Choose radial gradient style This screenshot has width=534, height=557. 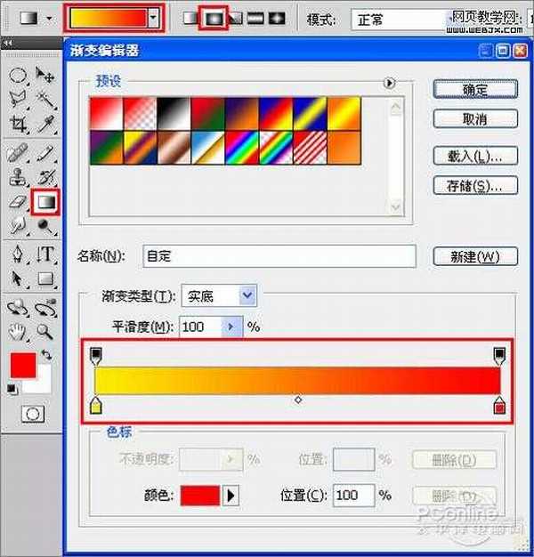[214, 18]
